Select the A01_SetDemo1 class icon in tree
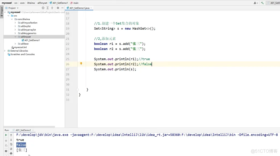The height and width of the screenshot is (156, 280). (x=23, y=40)
